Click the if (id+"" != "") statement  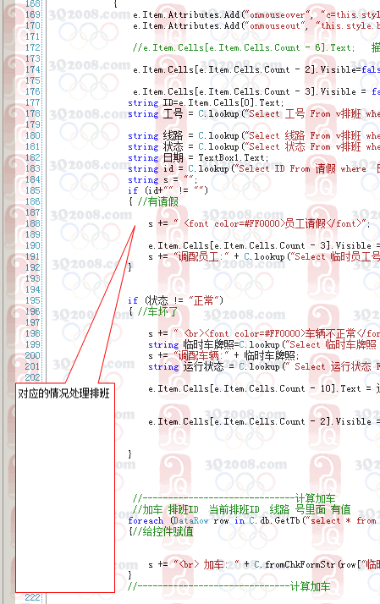[168, 190]
